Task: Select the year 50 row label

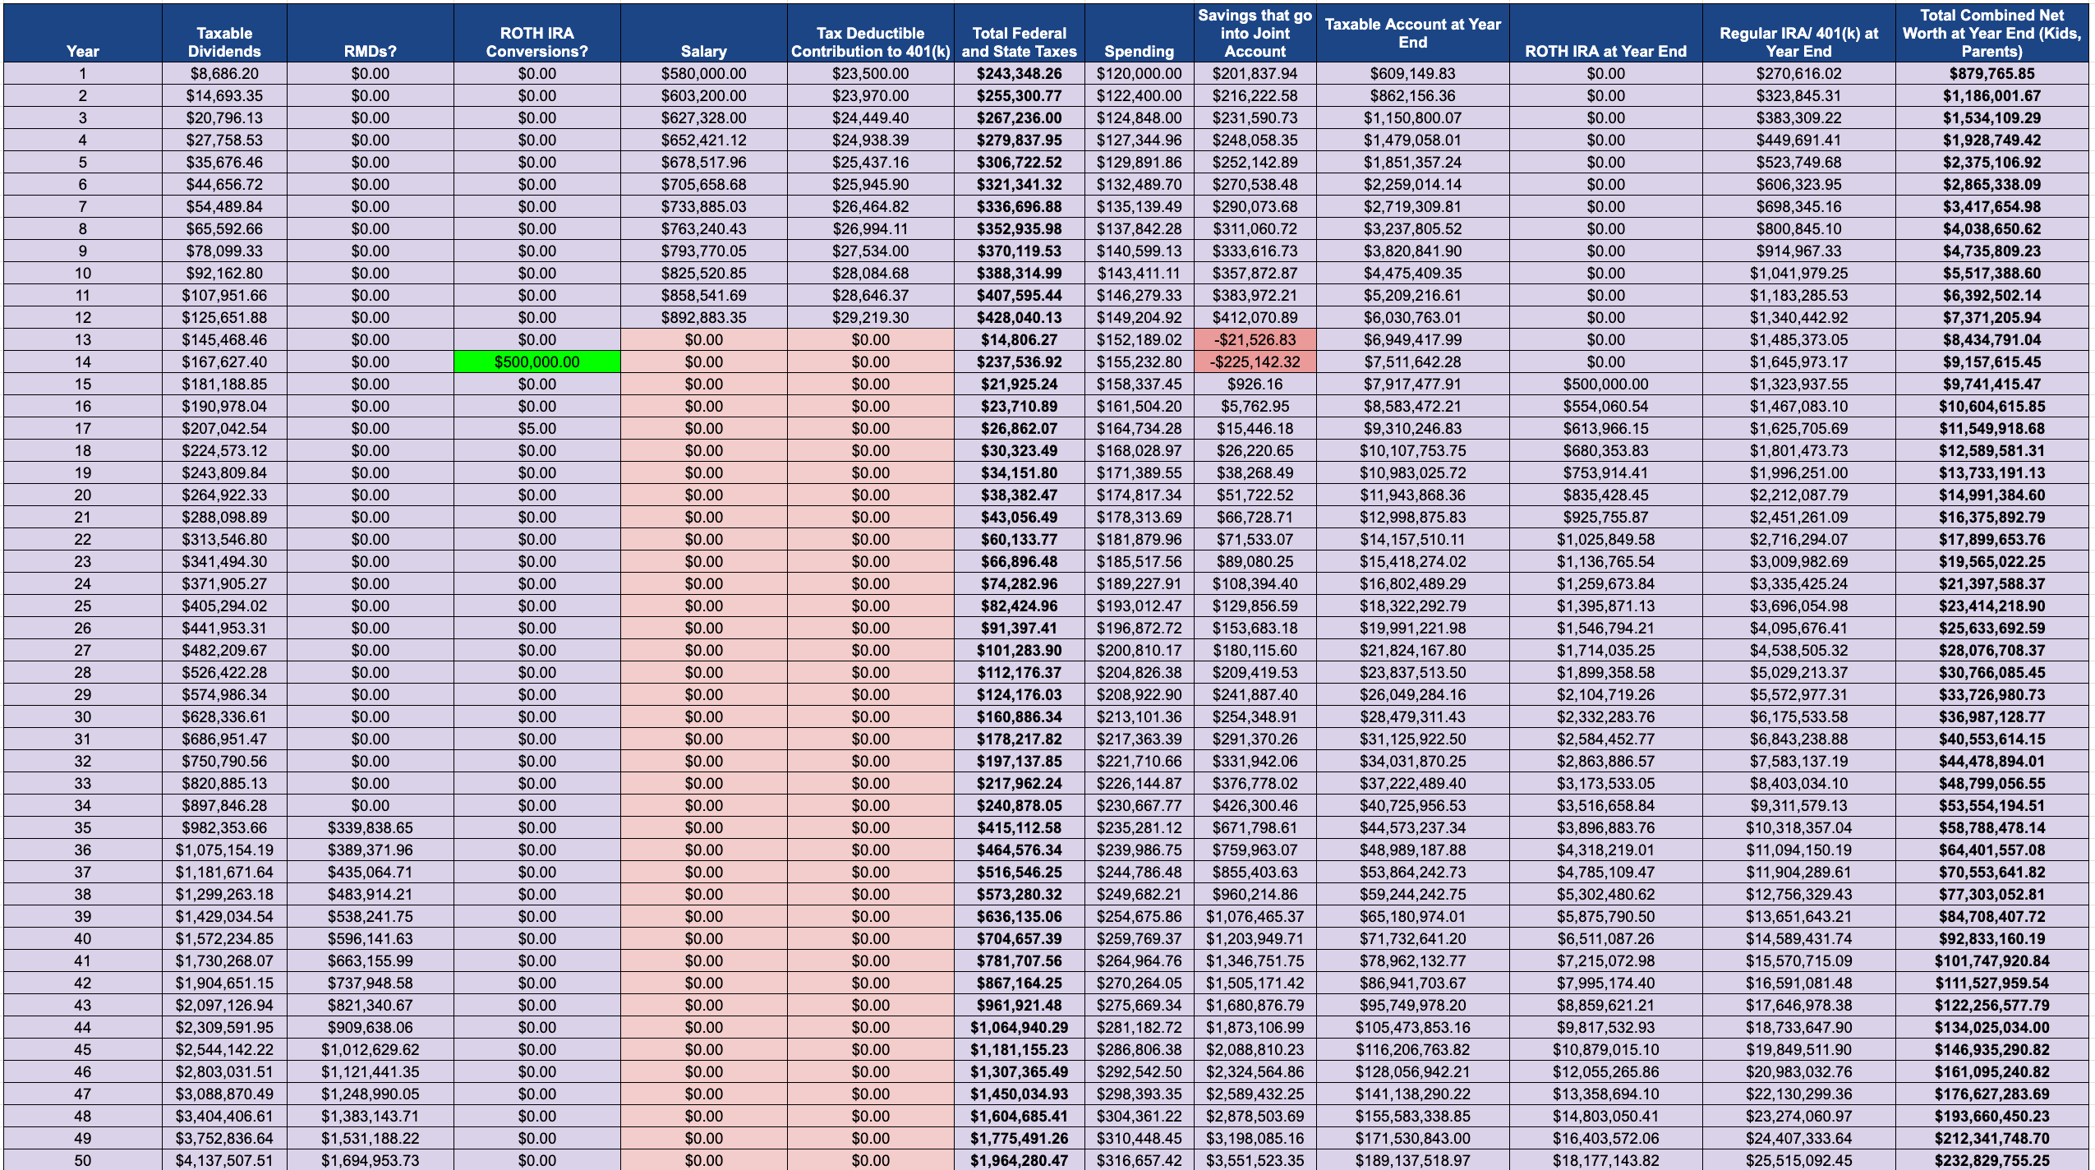Action: (82, 1160)
